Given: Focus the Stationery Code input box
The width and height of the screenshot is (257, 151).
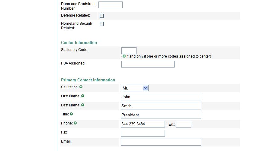Looking at the screenshot, I should pos(129,51).
